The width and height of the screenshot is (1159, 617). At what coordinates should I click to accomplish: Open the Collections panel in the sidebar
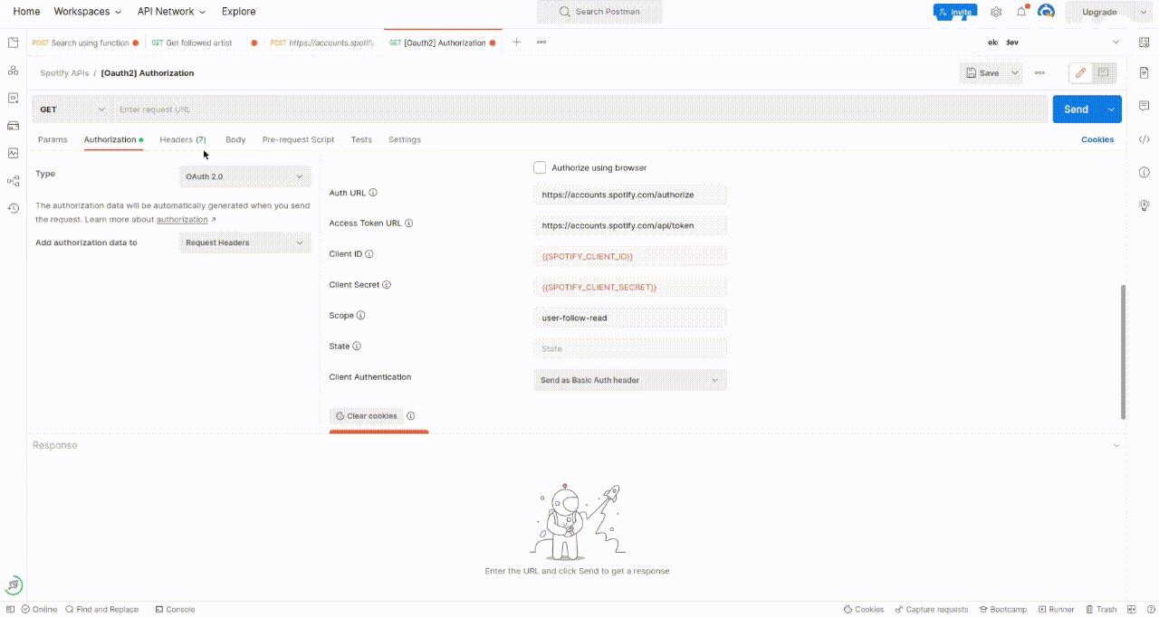pyautogui.click(x=13, y=44)
